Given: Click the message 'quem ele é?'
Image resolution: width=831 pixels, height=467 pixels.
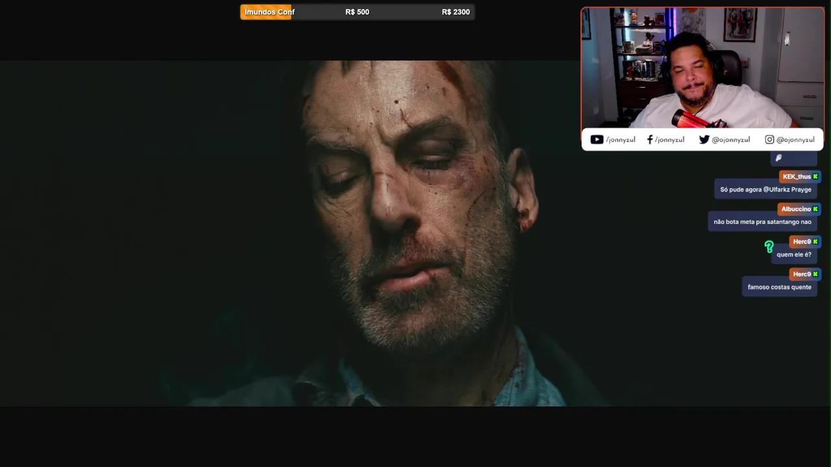Looking at the screenshot, I should point(794,254).
